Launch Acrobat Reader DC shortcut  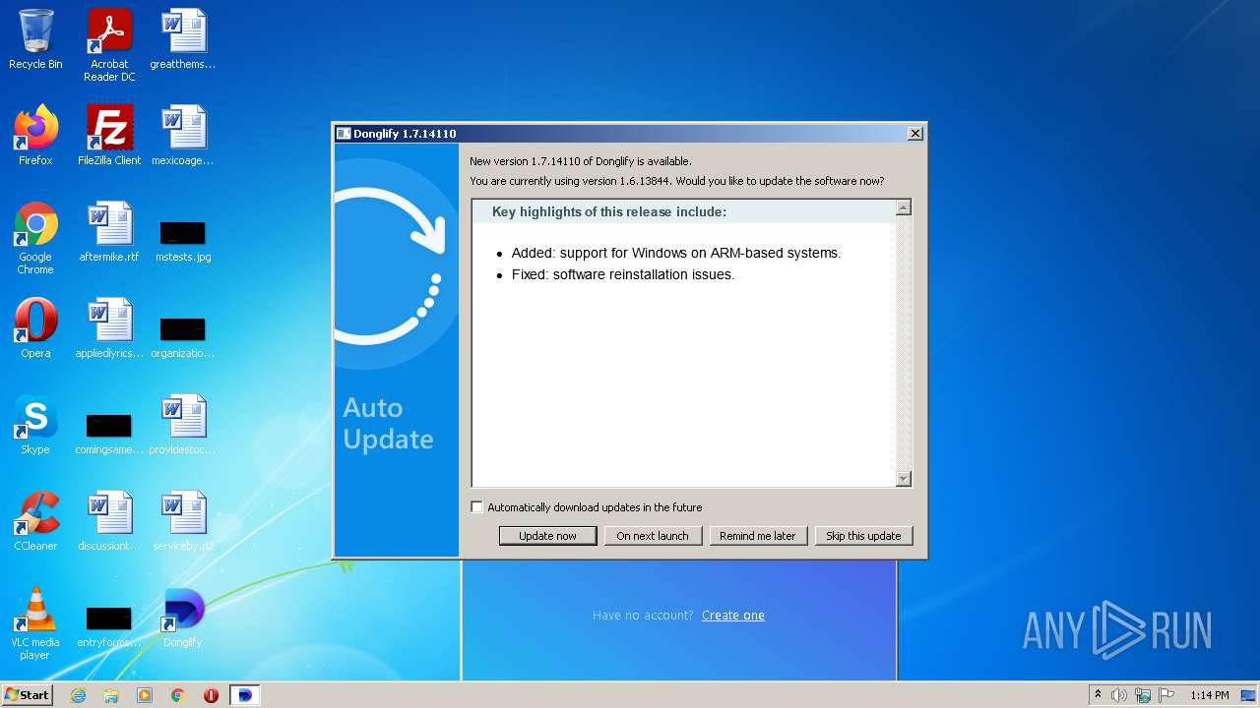click(109, 45)
